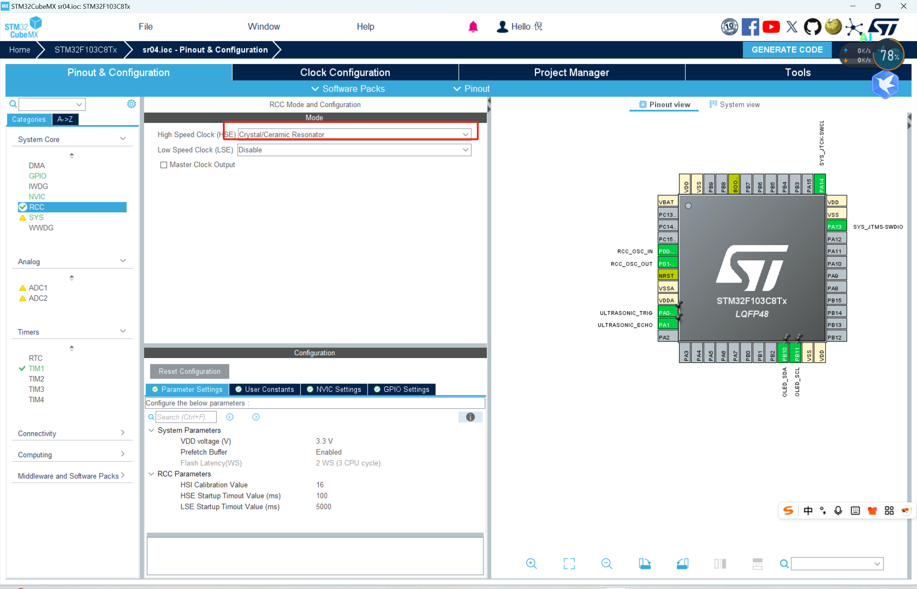Open the File menu

pos(146,27)
